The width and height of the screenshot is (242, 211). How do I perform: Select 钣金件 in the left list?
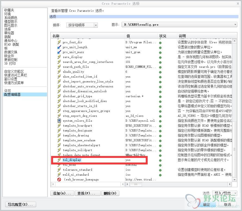[9, 56]
